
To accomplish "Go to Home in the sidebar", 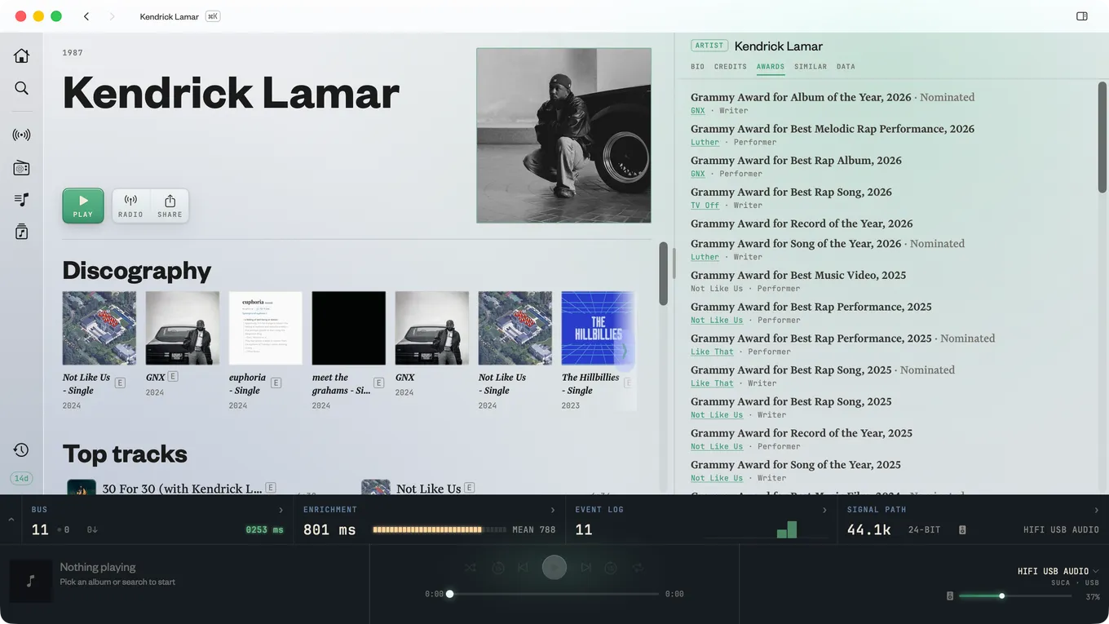I will [x=21, y=55].
